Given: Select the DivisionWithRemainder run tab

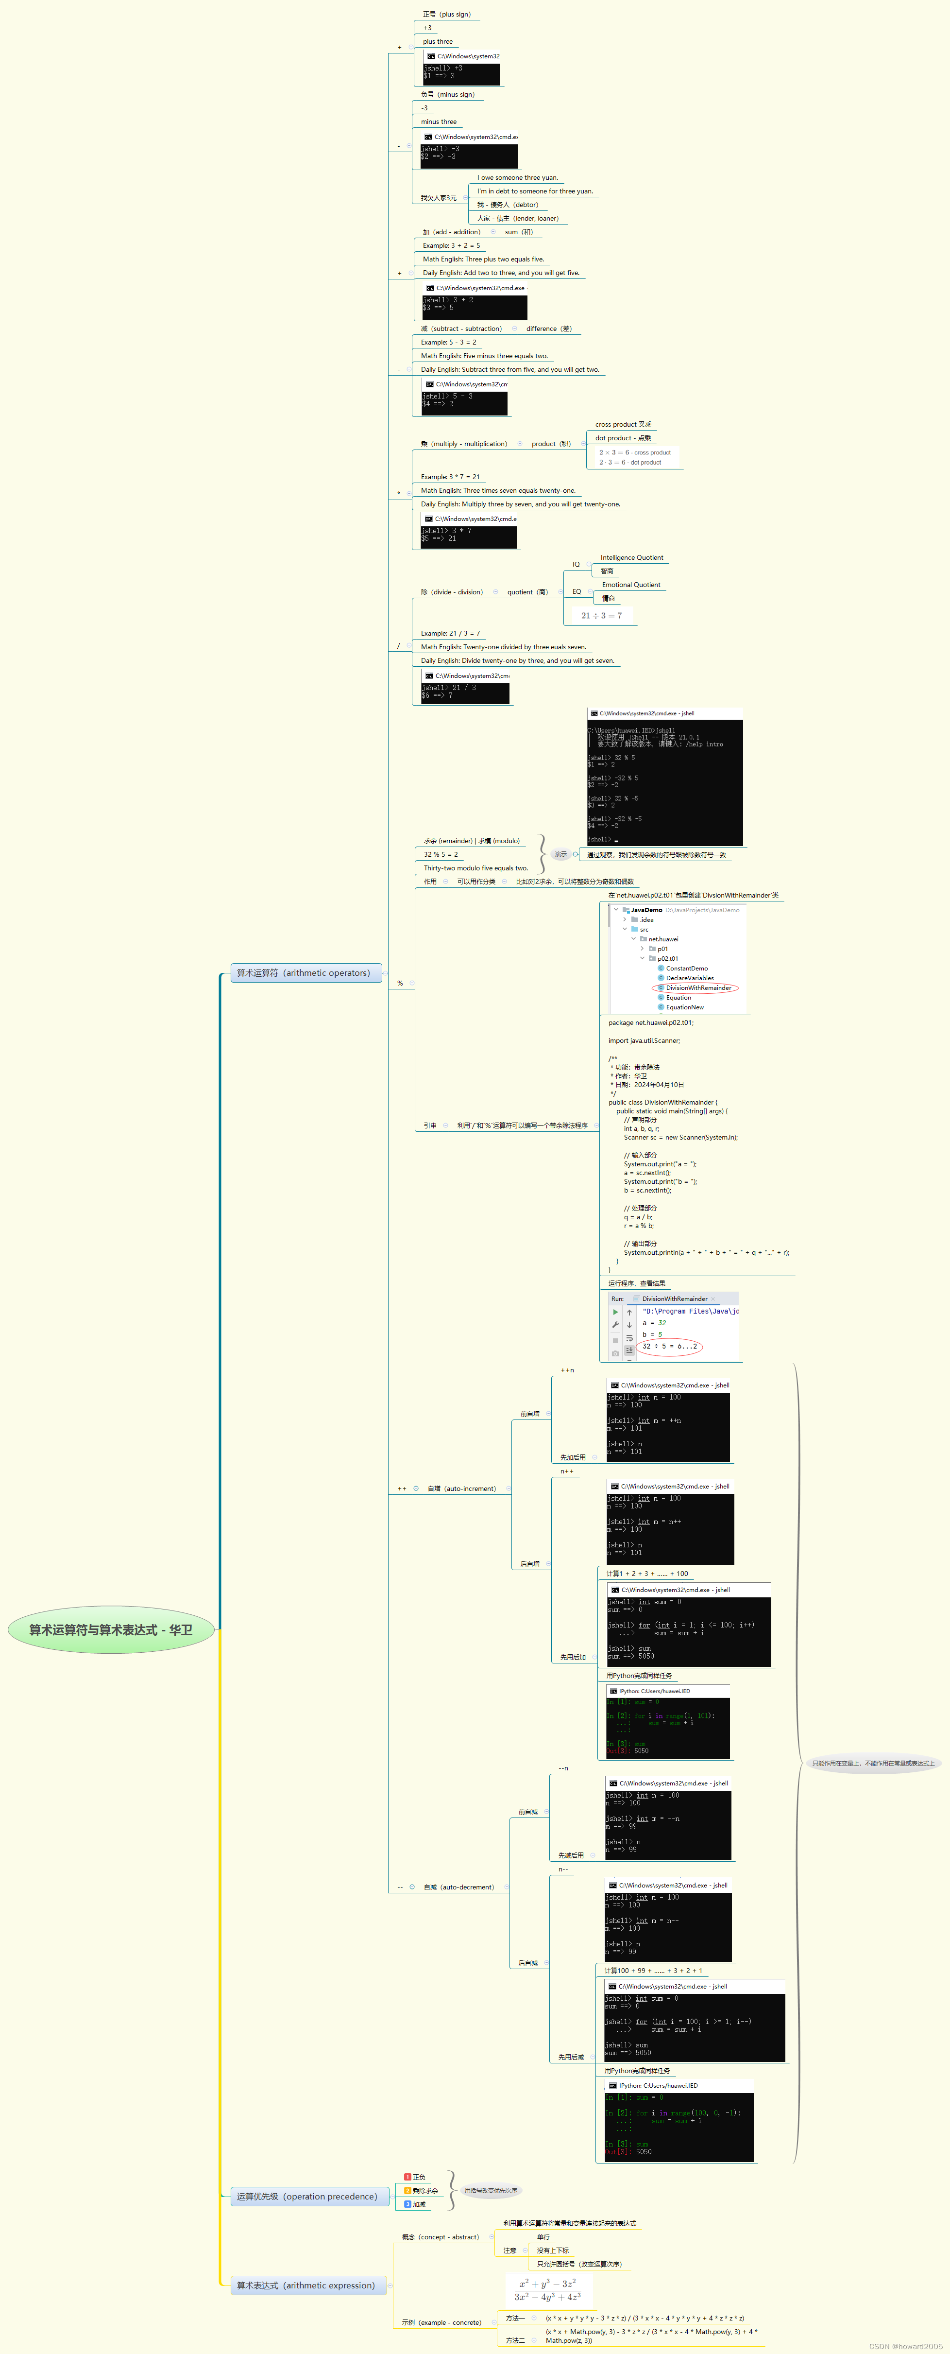Looking at the screenshot, I should point(674,1298).
